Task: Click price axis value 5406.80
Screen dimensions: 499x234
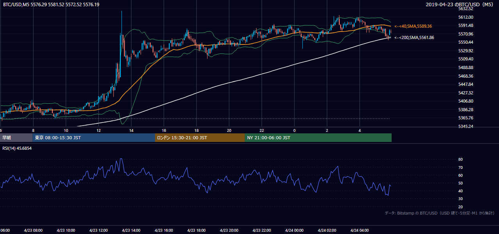Action: tap(466, 101)
